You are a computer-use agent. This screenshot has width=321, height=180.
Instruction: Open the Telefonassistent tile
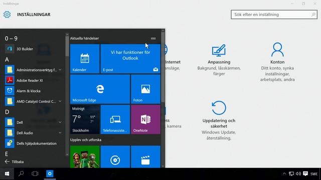pos(115,119)
